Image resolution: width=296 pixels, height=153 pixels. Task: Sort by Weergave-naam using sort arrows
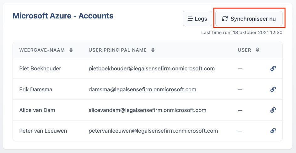[71, 50]
